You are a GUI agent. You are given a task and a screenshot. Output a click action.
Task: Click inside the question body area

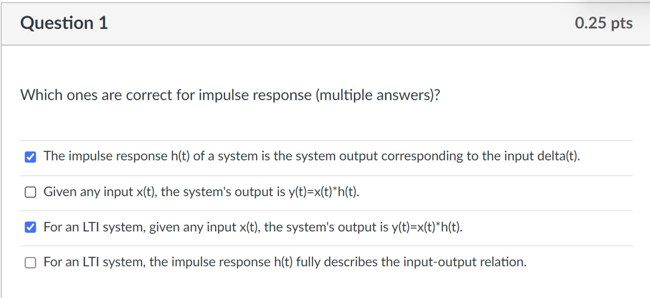[324, 121]
